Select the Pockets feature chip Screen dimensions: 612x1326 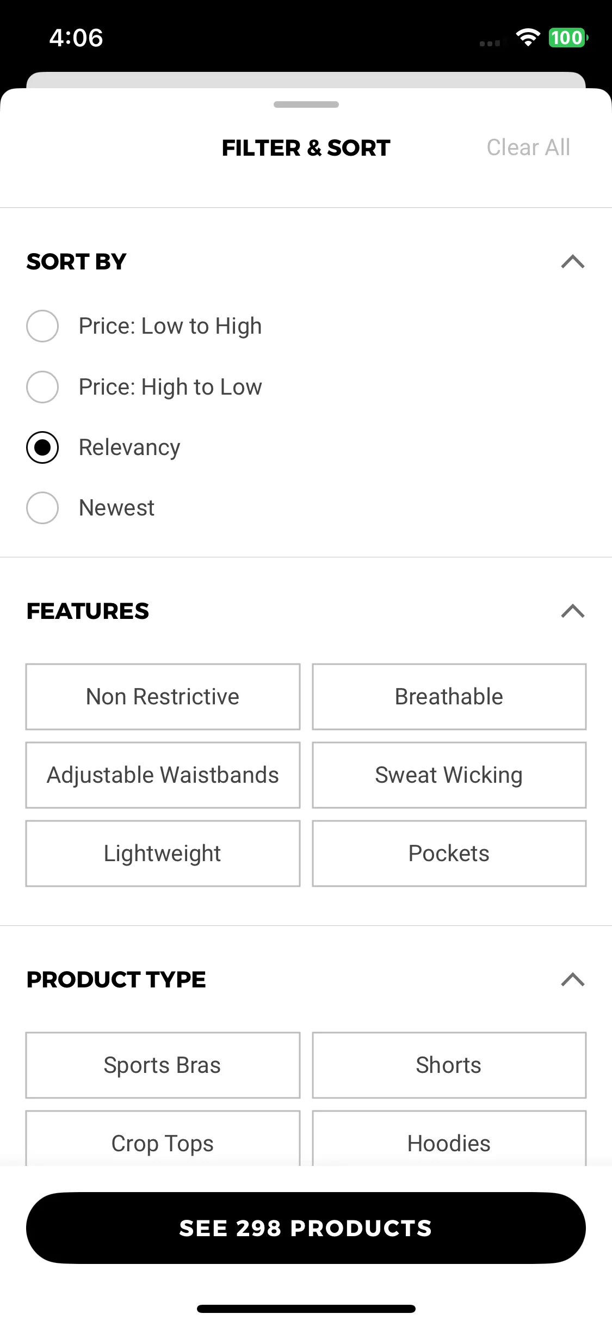(449, 854)
